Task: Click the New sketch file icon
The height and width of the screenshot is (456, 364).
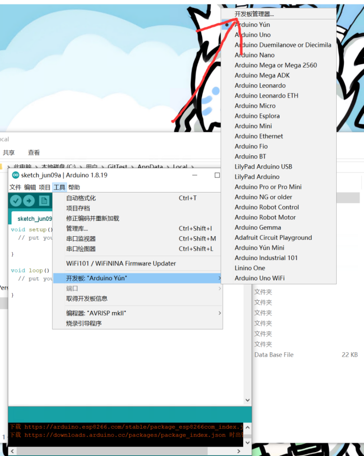Action: 44,200
